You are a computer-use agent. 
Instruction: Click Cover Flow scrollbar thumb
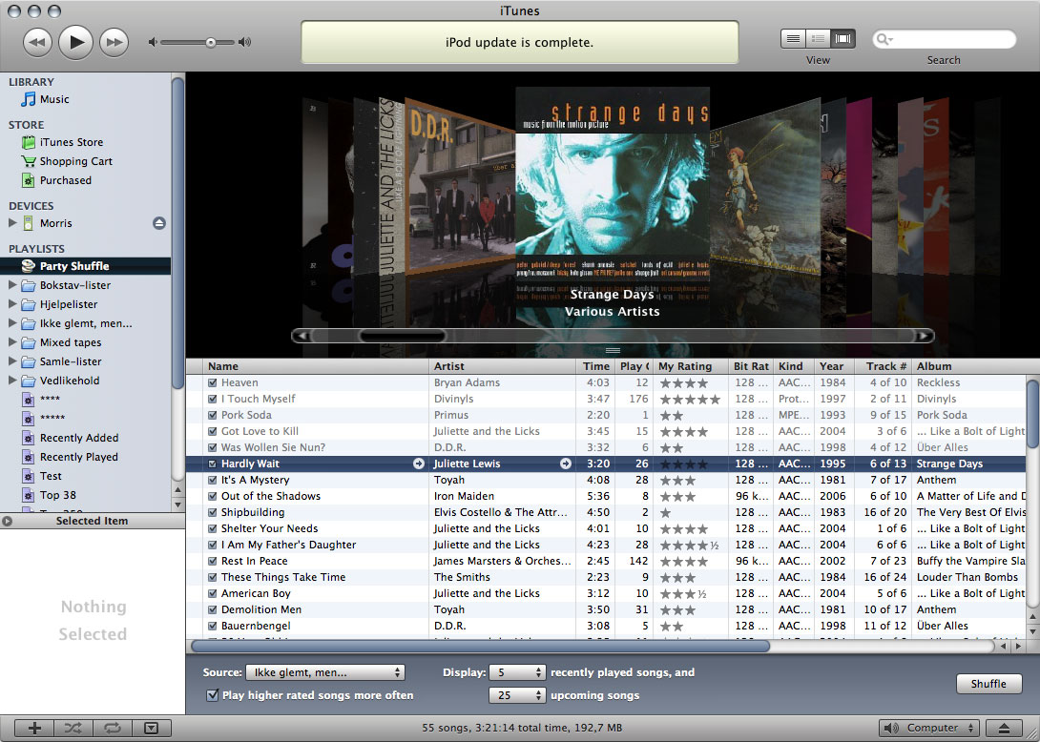pyautogui.click(x=402, y=336)
